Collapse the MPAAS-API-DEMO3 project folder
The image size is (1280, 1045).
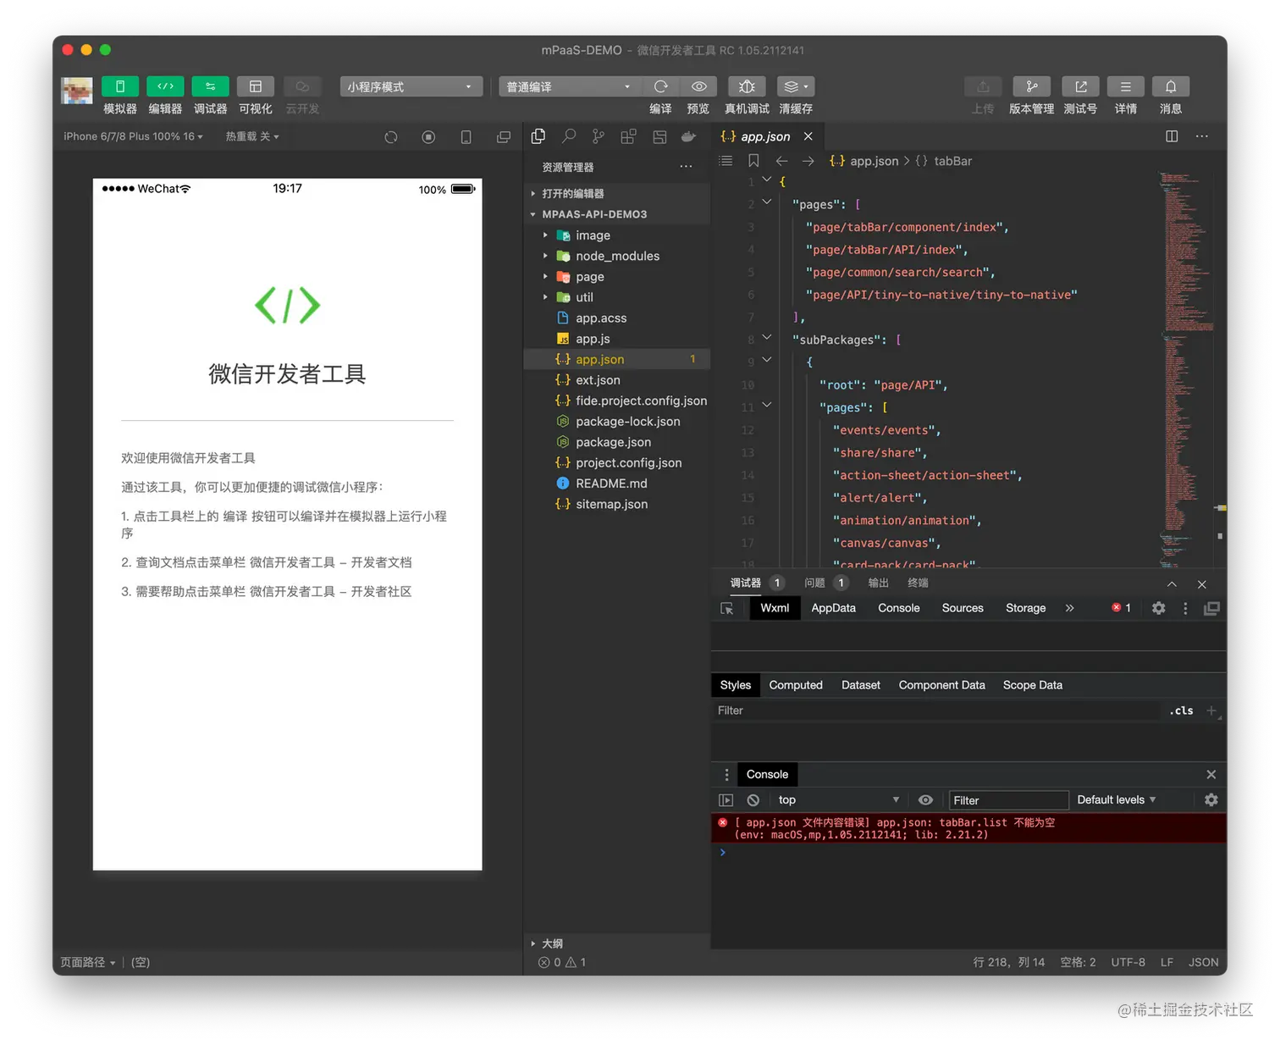pos(617,214)
